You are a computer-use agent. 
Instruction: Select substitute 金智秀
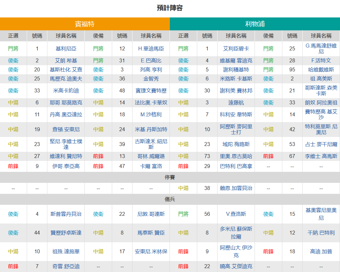coord(151,79)
